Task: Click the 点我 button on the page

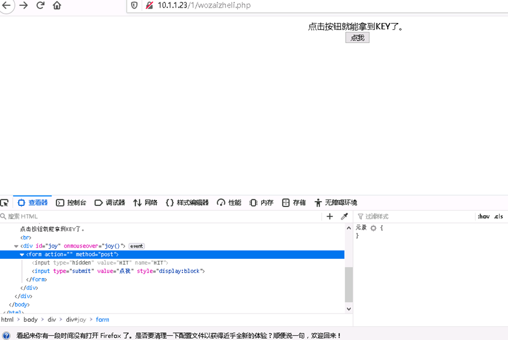Action: 357,37
